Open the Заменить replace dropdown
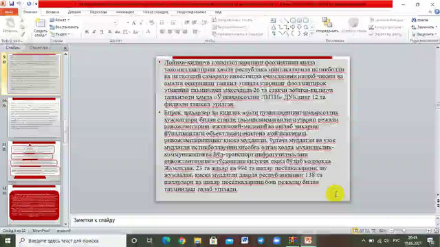Screen dimensions: 440x247 (424, 27)
